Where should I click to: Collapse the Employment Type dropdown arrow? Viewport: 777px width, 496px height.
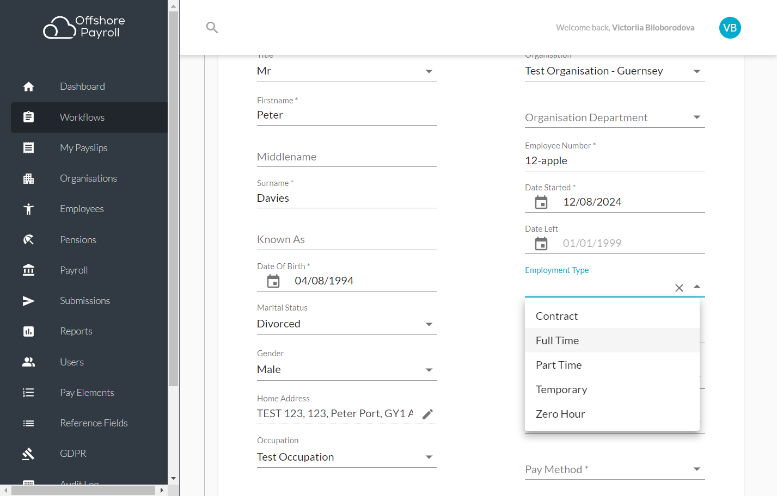tap(697, 287)
